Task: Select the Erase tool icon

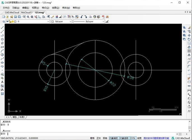Action: 189,27
